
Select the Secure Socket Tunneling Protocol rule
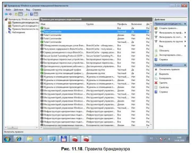(95, 56)
